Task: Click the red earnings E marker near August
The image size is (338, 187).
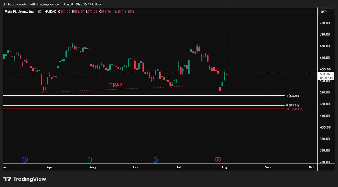Action: pyautogui.click(x=218, y=160)
